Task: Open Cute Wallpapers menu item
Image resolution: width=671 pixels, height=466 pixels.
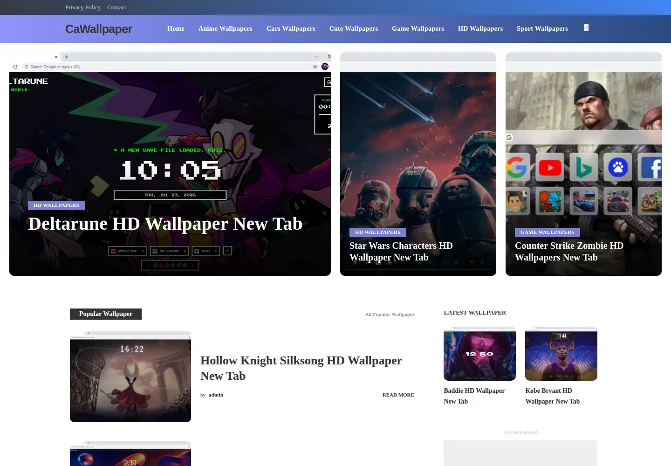Action: click(x=354, y=28)
